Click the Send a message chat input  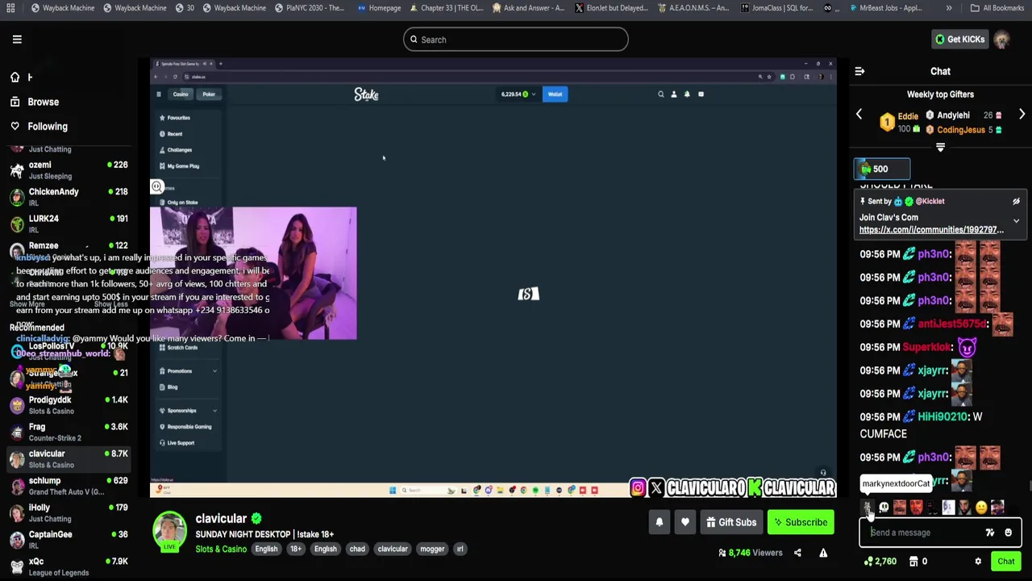(925, 533)
